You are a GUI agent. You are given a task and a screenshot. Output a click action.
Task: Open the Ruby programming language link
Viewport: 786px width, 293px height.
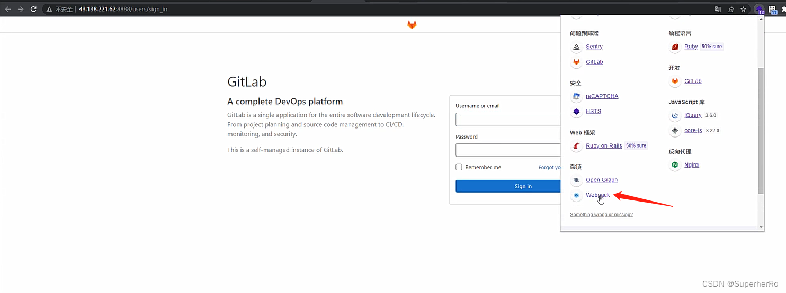(691, 47)
